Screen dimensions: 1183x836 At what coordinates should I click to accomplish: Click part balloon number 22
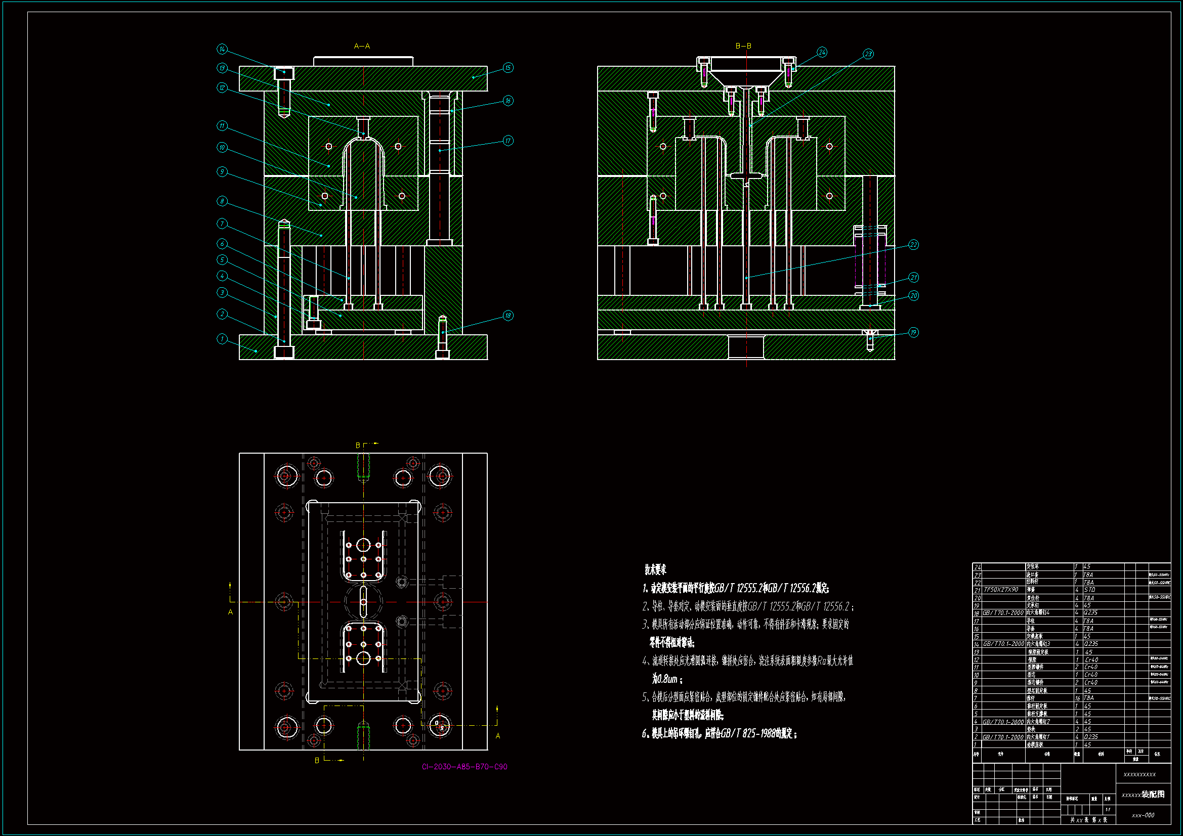click(x=913, y=245)
